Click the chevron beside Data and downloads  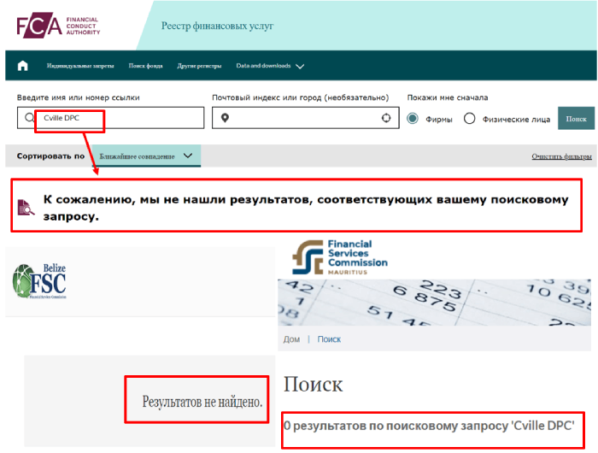point(300,67)
